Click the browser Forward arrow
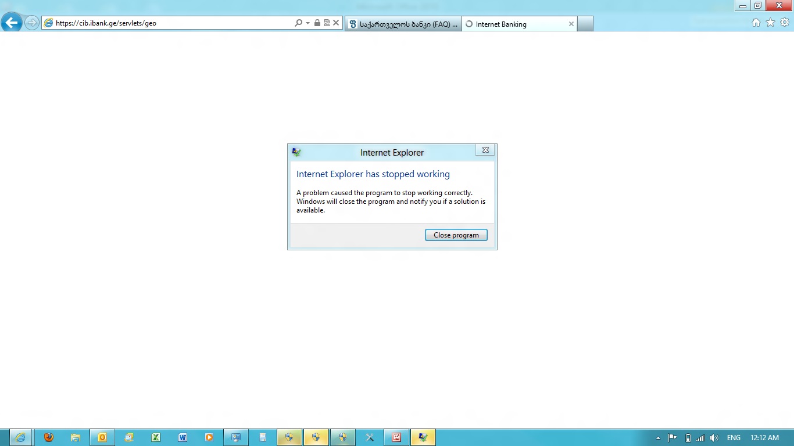794x446 pixels. 32,23
